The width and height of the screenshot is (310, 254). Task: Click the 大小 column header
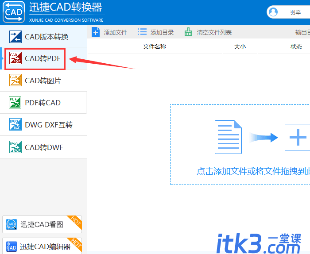coord(240,46)
